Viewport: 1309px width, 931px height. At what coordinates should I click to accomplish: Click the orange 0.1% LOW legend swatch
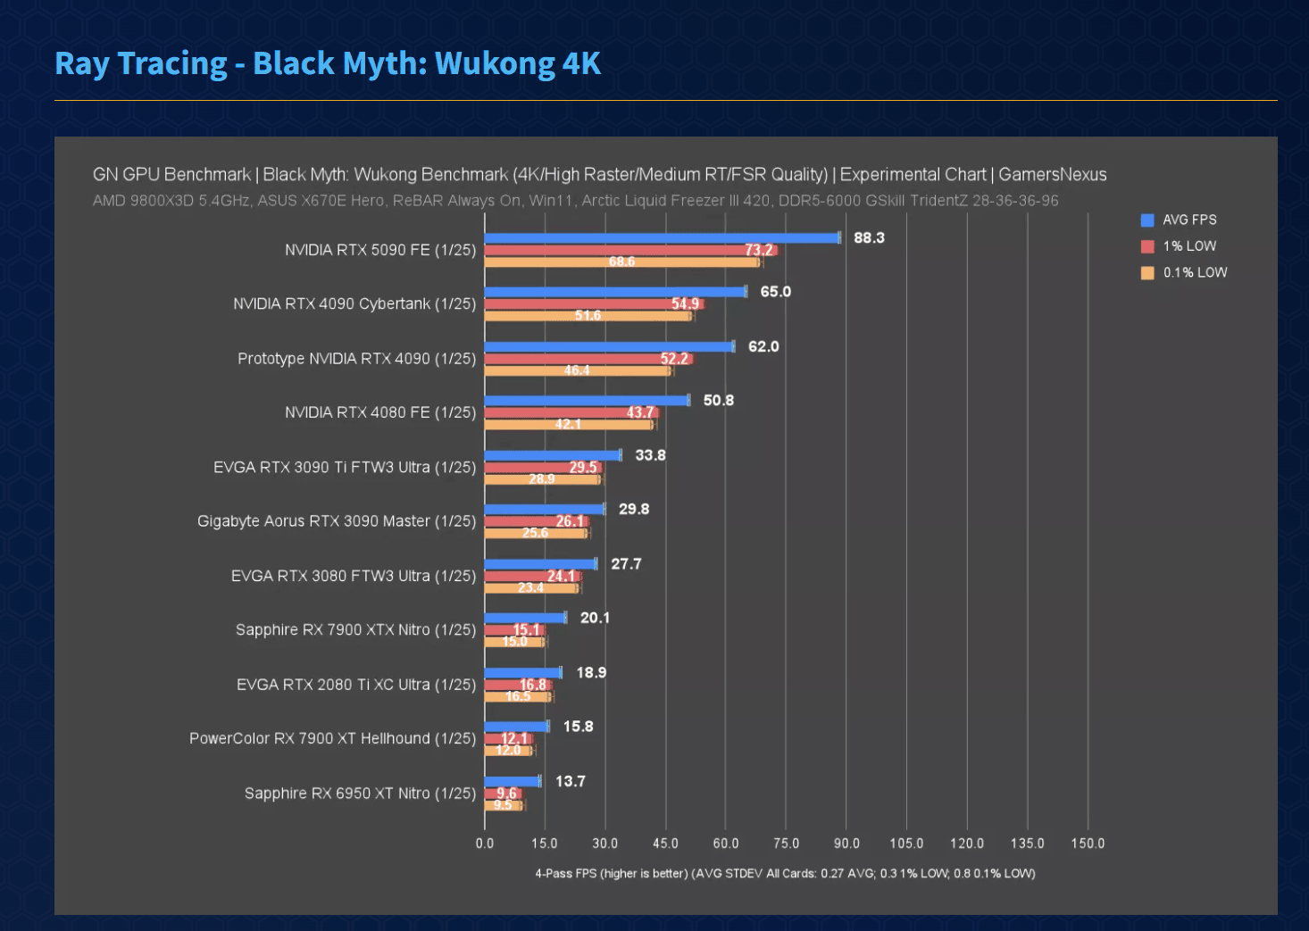1147,273
